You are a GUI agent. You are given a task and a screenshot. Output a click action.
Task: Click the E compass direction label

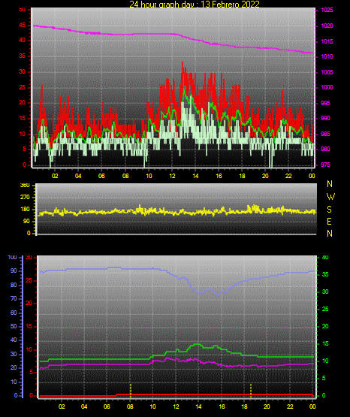pyautogui.click(x=329, y=221)
